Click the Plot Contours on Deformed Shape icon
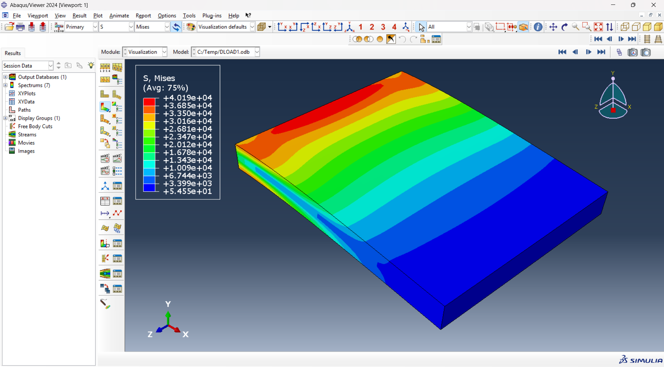This screenshot has width=664, height=367. click(x=105, y=107)
